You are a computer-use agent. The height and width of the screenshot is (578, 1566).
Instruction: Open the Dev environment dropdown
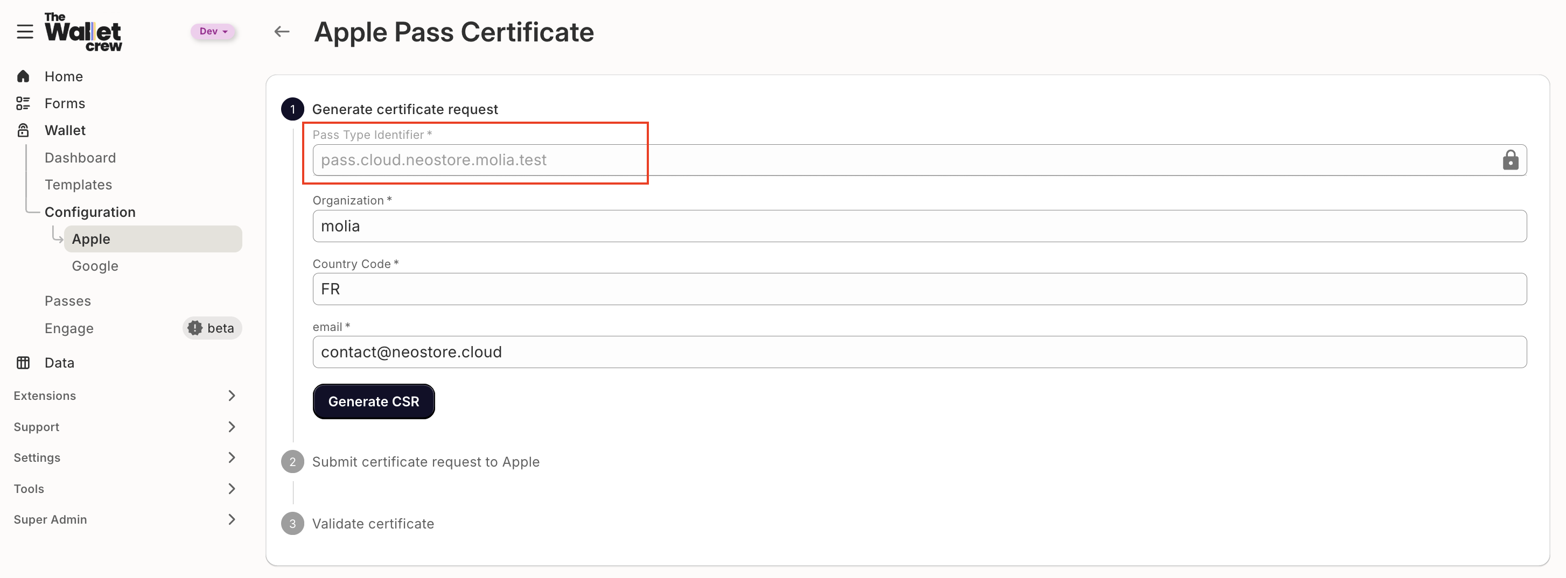point(213,32)
